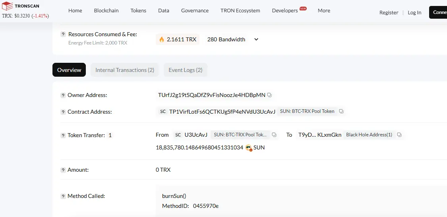The width and height of the screenshot is (447, 217).
Task: Open the TRON Ecosystem menu
Action: tap(240, 11)
